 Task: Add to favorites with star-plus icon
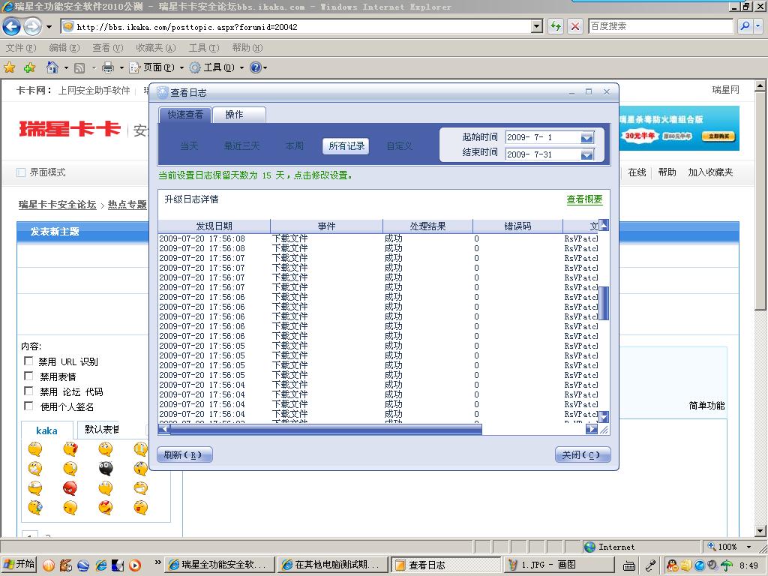[29, 67]
